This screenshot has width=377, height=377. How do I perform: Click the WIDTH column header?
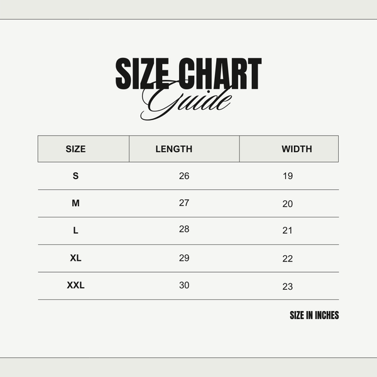[x=297, y=149]
